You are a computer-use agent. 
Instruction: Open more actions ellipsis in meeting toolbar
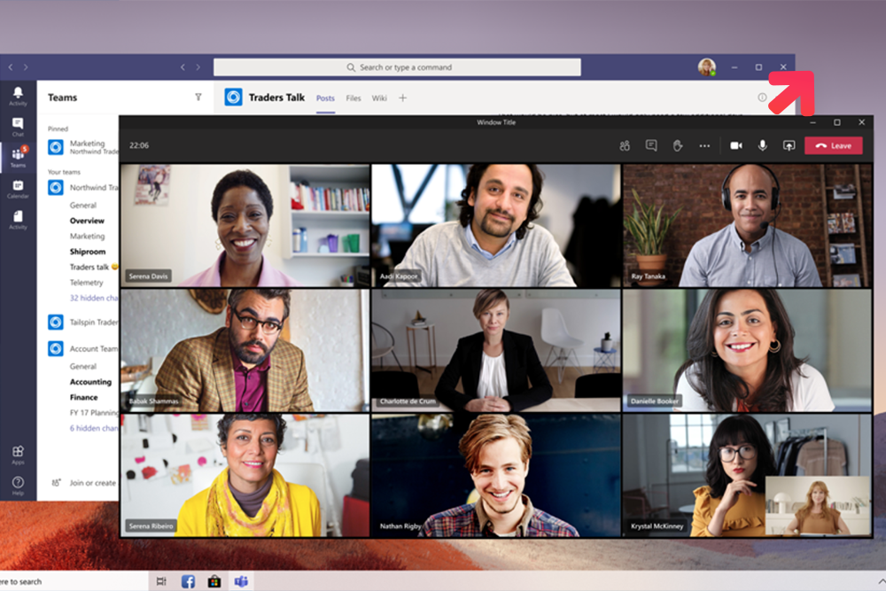pos(704,146)
